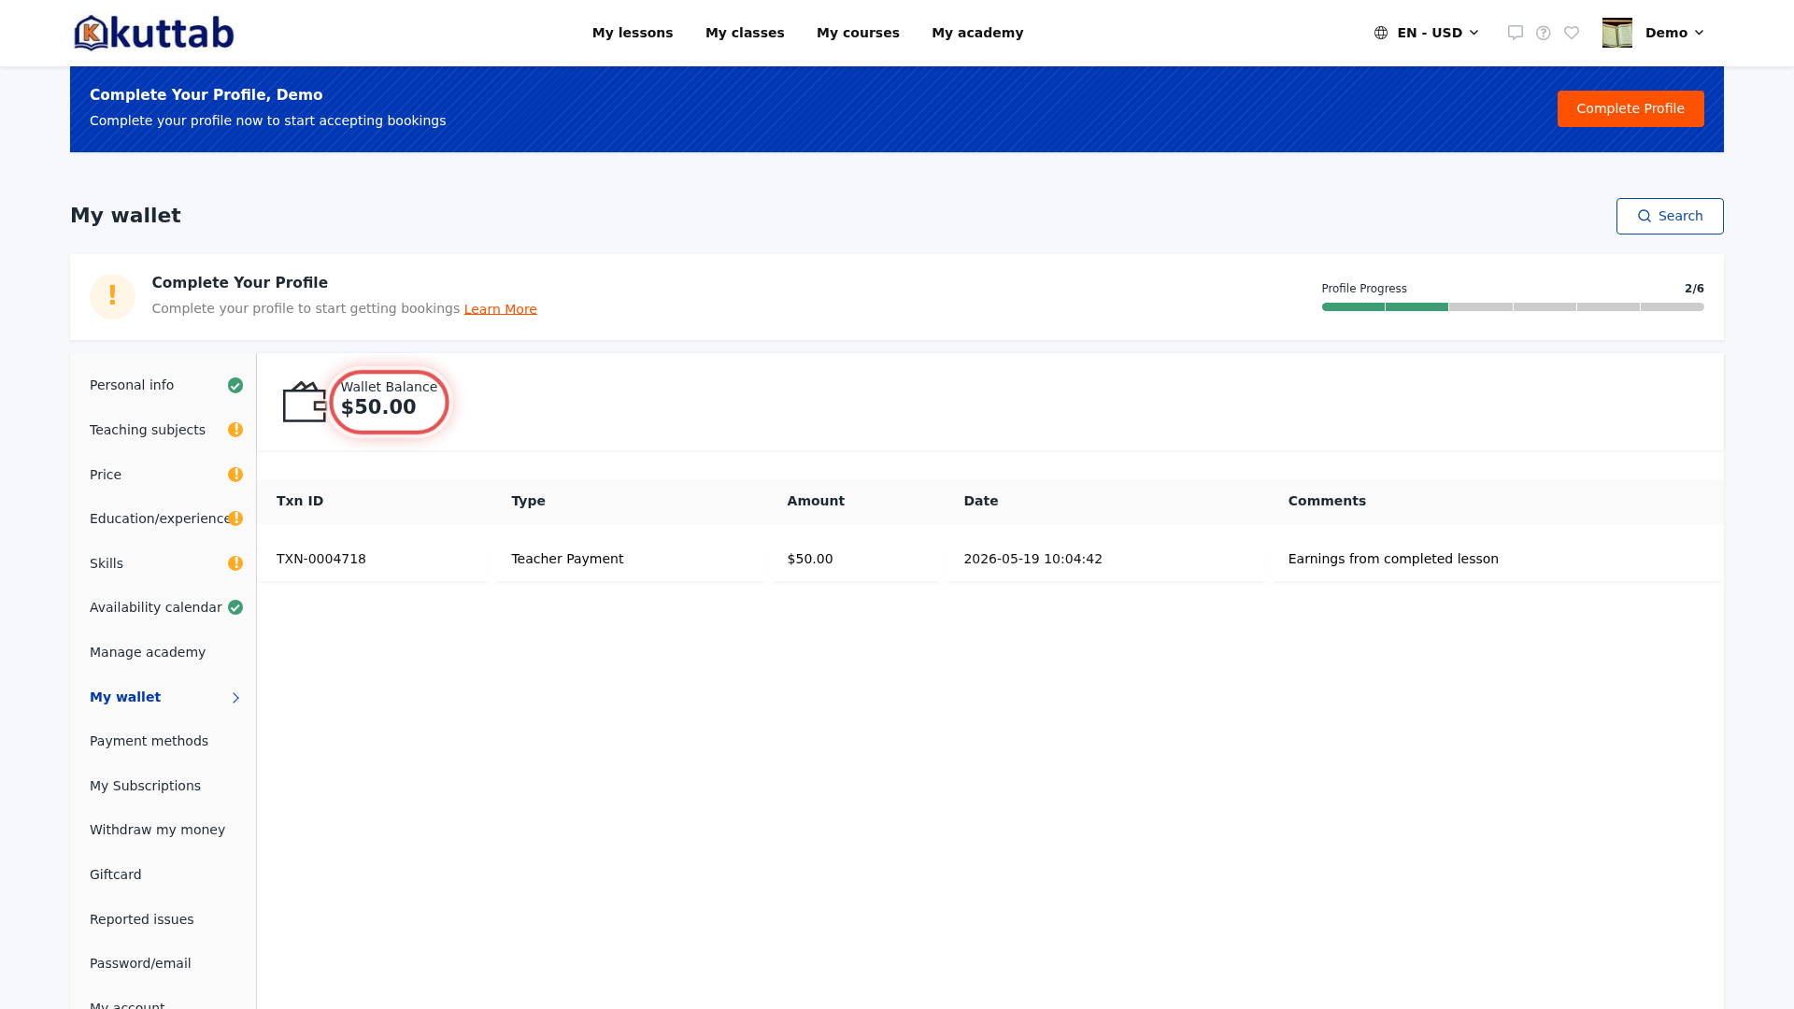Click the Search button
The width and height of the screenshot is (1794, 1009).
click(1670, 216)
